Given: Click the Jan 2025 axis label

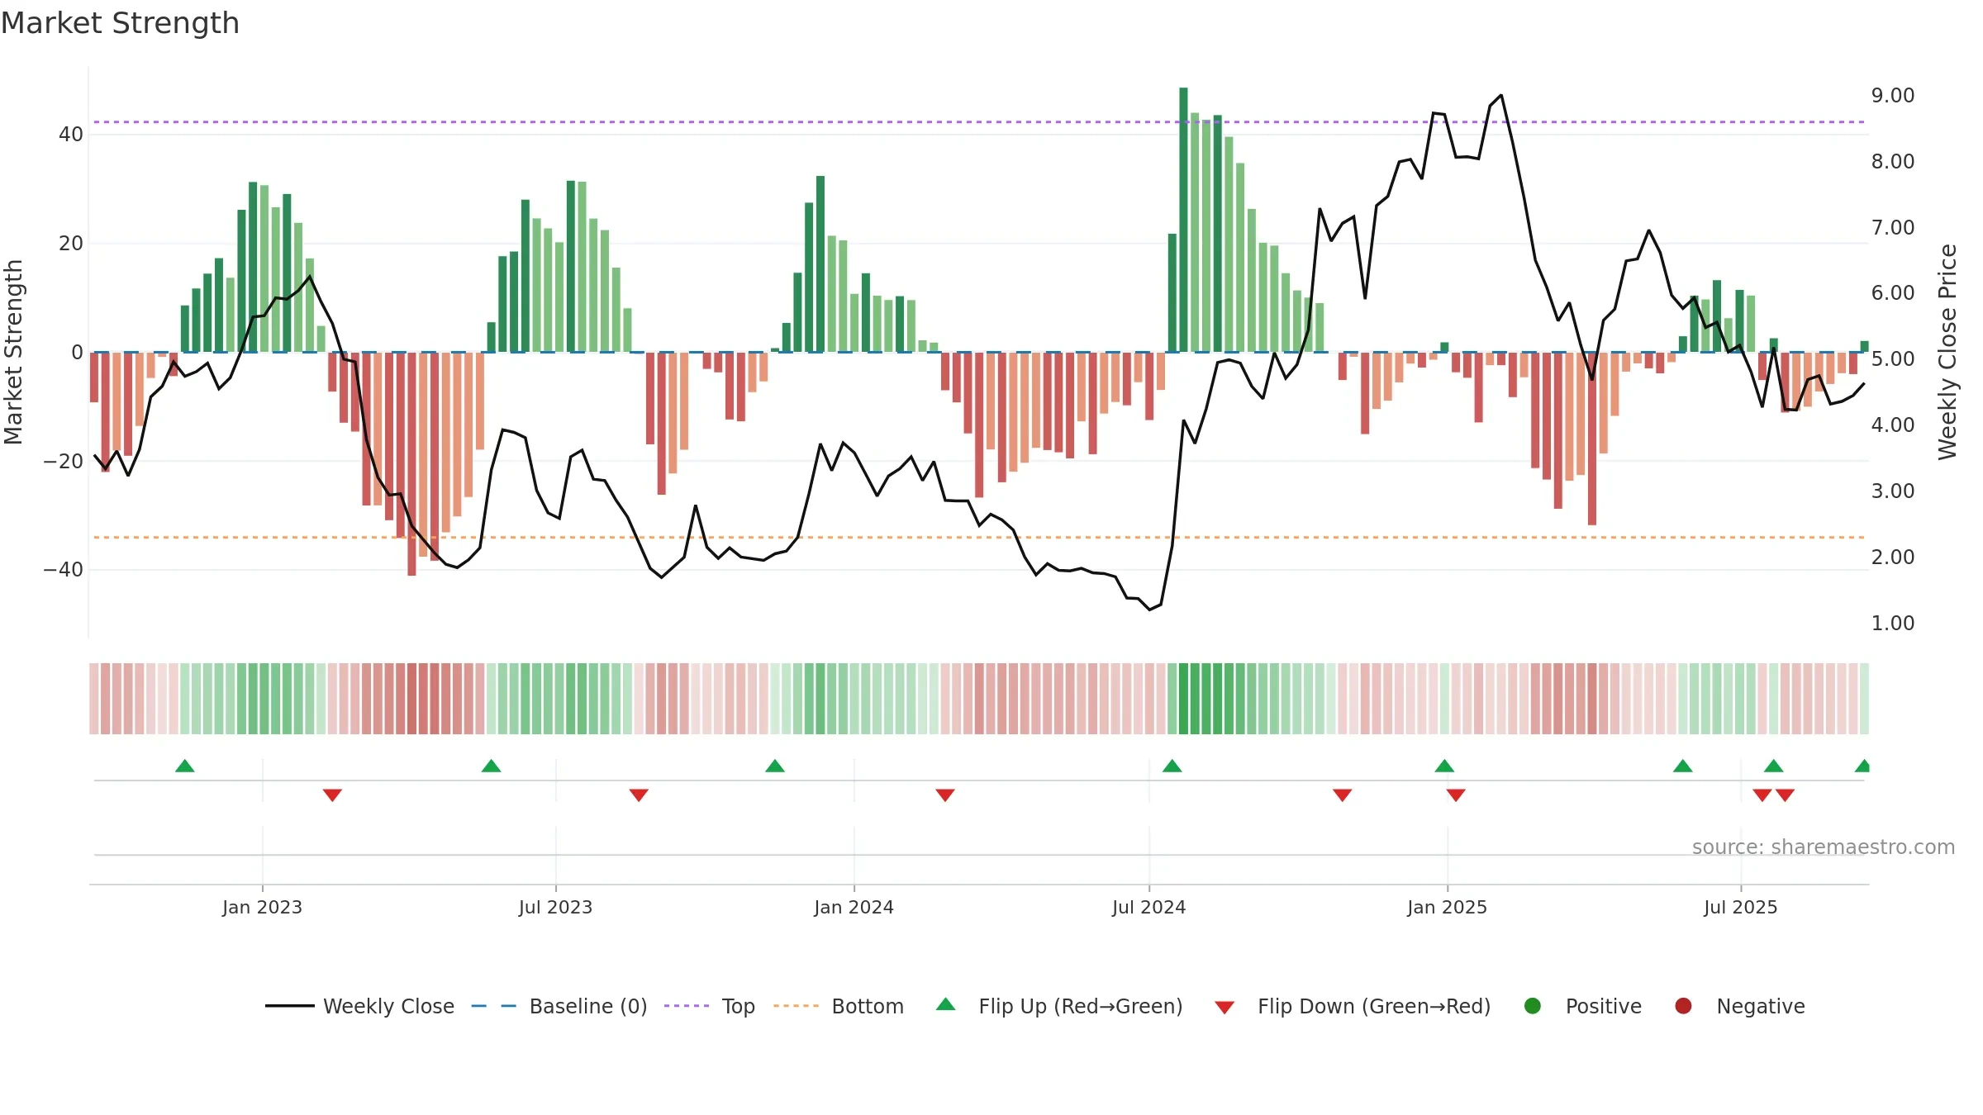Looking at the screenshot, I should (x=1447, y=907).
